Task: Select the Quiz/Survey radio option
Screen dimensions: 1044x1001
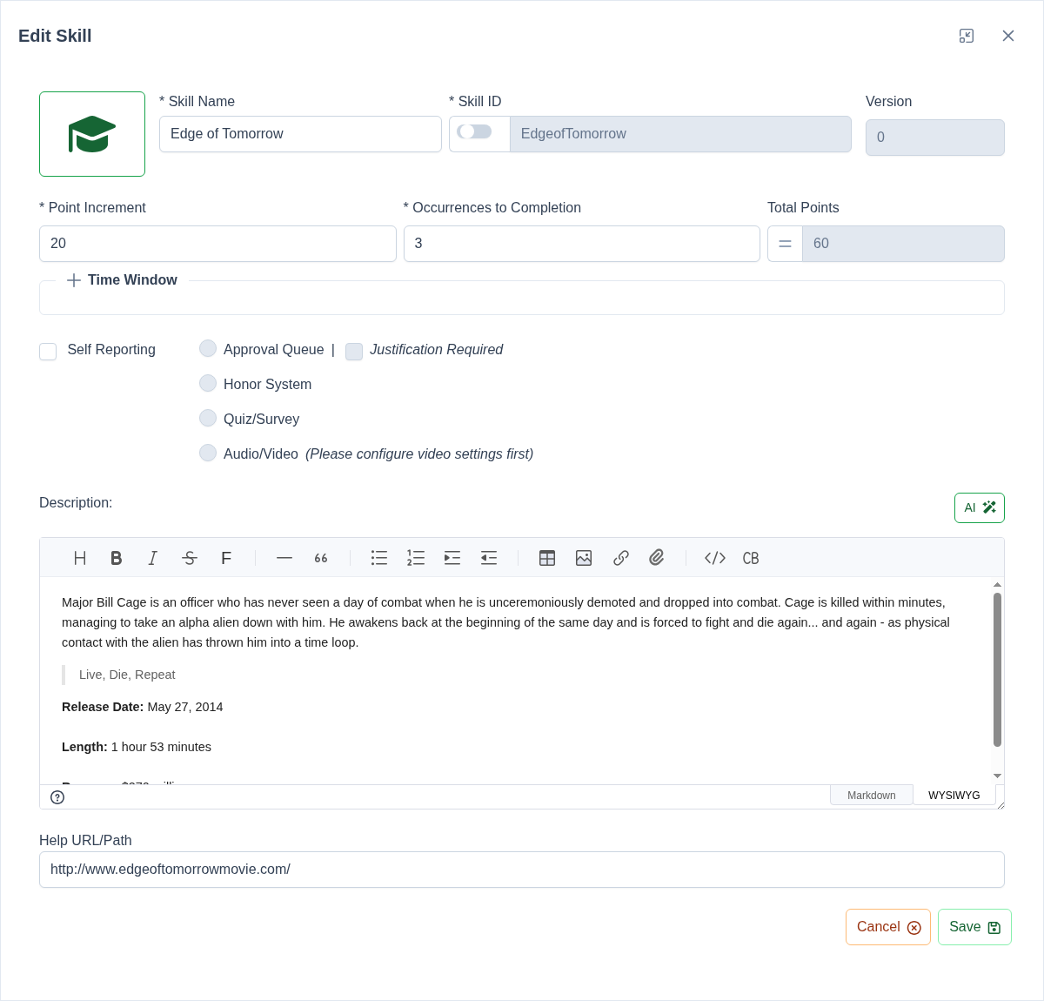Action: (x=208, y=418)
